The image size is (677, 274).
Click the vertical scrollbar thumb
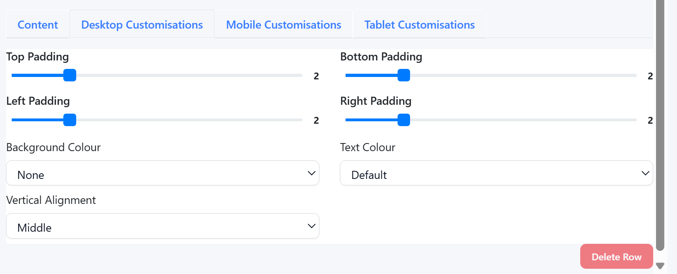tap(660, 121)
